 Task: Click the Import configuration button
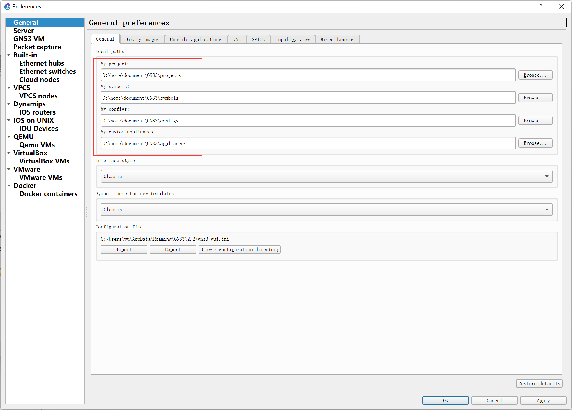click(124, 249)
